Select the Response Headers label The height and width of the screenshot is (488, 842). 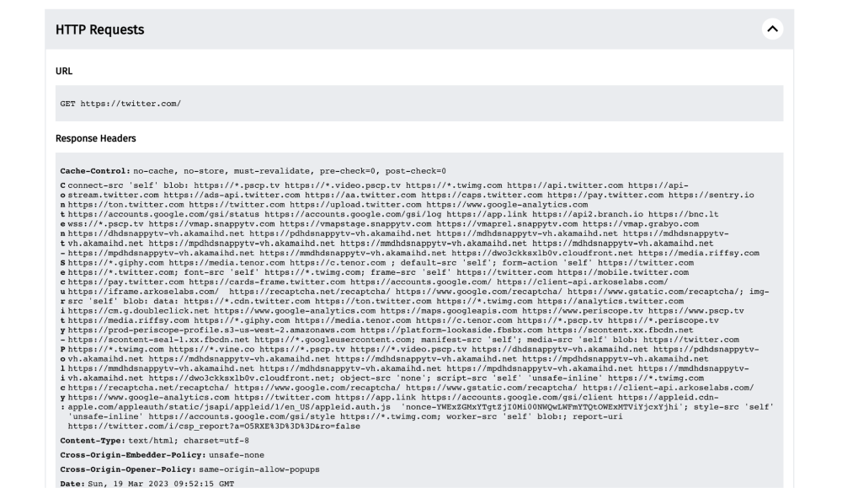pos(96,137)
